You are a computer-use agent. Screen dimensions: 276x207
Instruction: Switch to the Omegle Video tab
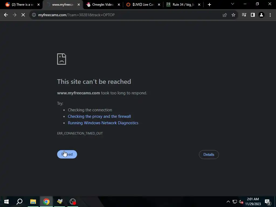click(x=103, y=5)
